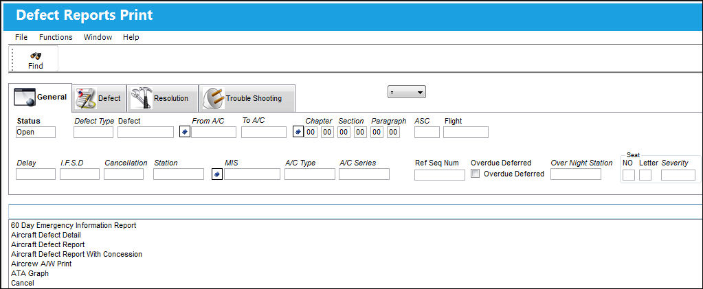Click the toolbar drag handle grip
Viewport: 703px width, 289px height.
tap(12, 59)
